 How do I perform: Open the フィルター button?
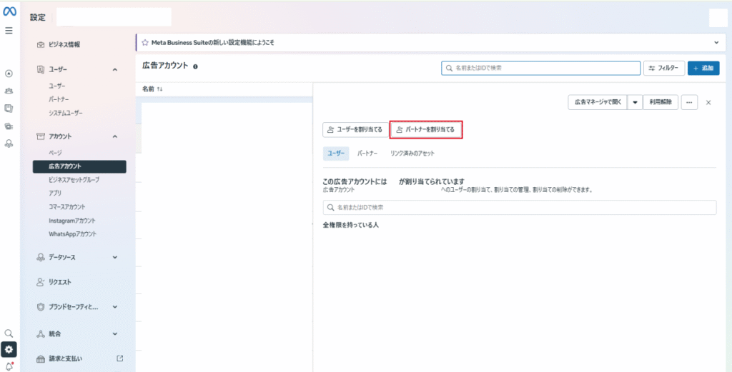(x=664, y=68)
